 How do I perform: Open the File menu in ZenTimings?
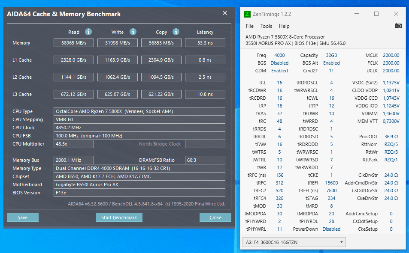point(250,26)
